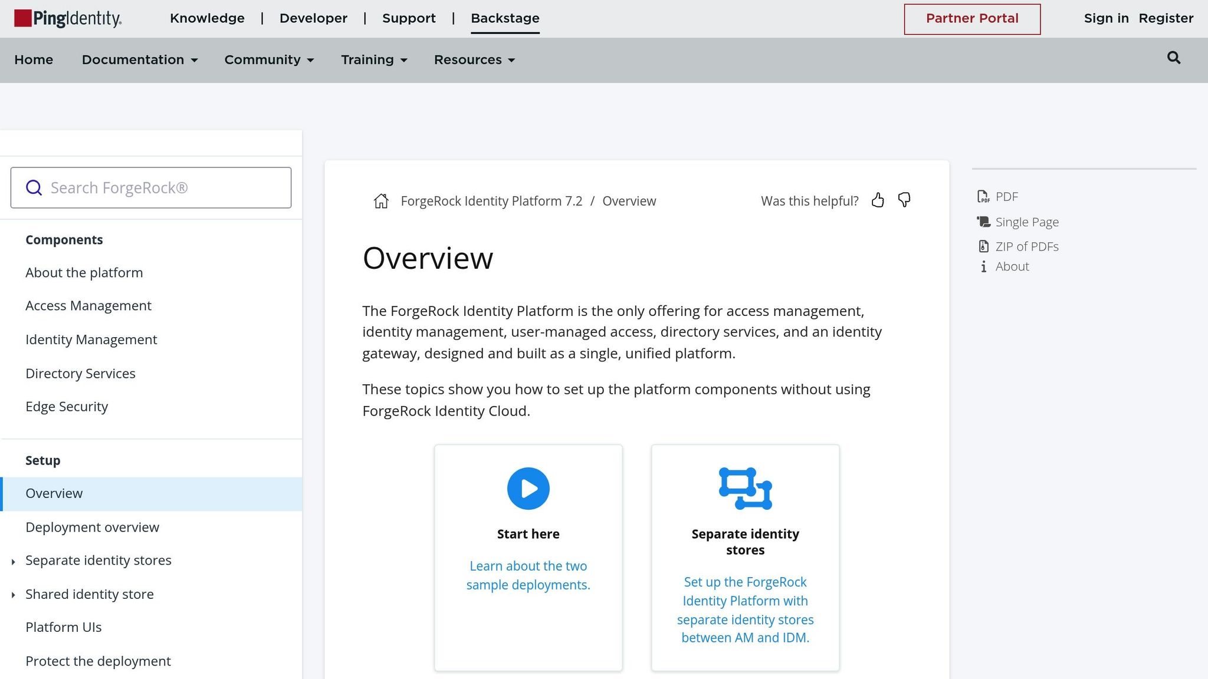Viewport: 1208px width, 679px height.
Task: Go to Support top tab
Action: [409, 18]
